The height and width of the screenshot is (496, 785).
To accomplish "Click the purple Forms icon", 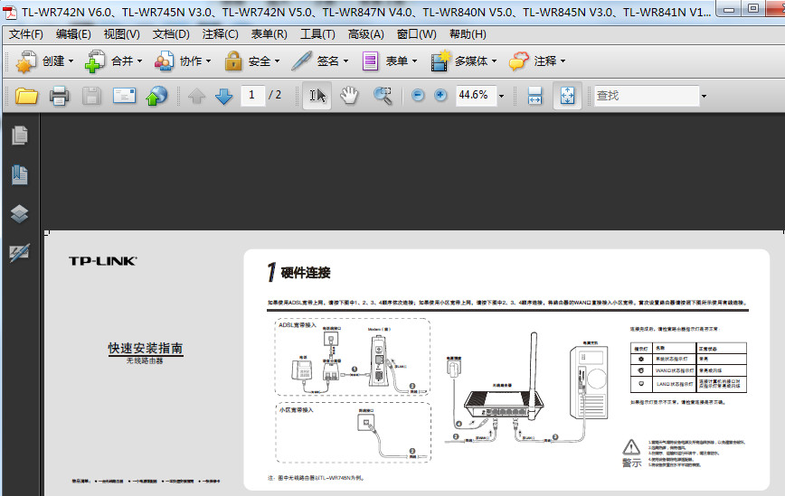I will tap(370, 61).
